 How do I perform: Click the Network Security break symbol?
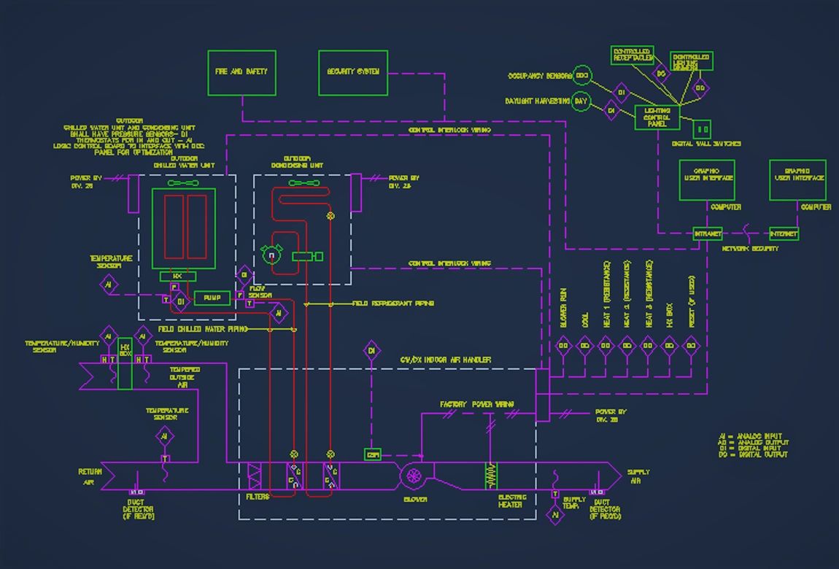point(746,234)
